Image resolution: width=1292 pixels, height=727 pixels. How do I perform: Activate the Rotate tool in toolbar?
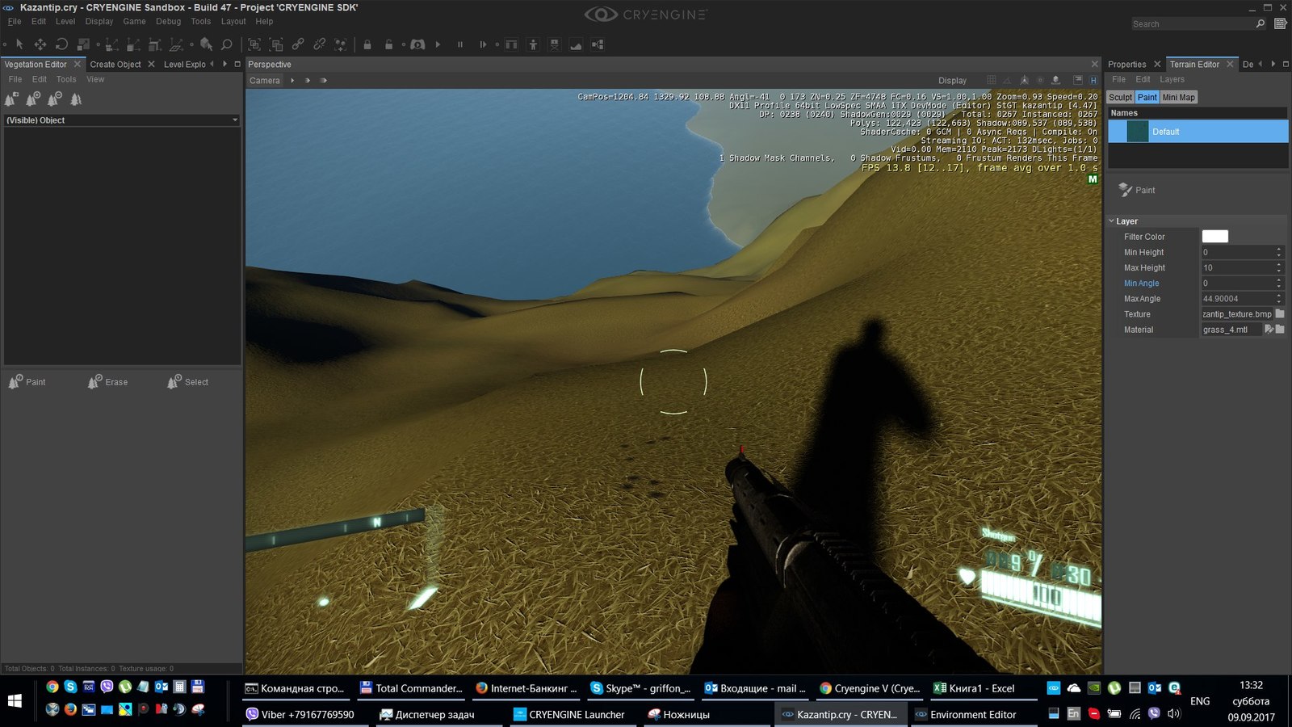[61, 44]
